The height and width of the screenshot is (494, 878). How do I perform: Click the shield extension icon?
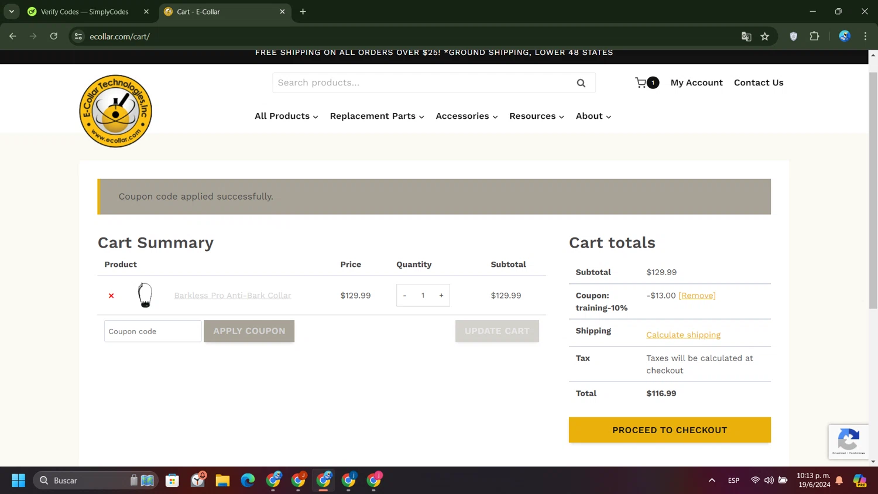tap(794, 36)
